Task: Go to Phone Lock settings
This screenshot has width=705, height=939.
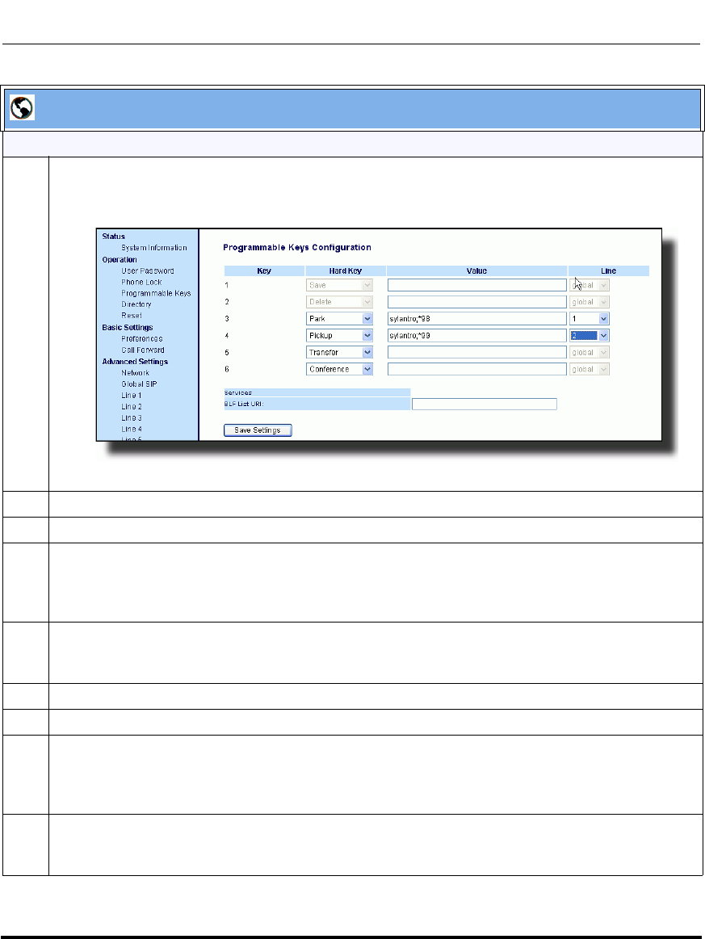Action: pyautogui.click(x=141, y=282)
